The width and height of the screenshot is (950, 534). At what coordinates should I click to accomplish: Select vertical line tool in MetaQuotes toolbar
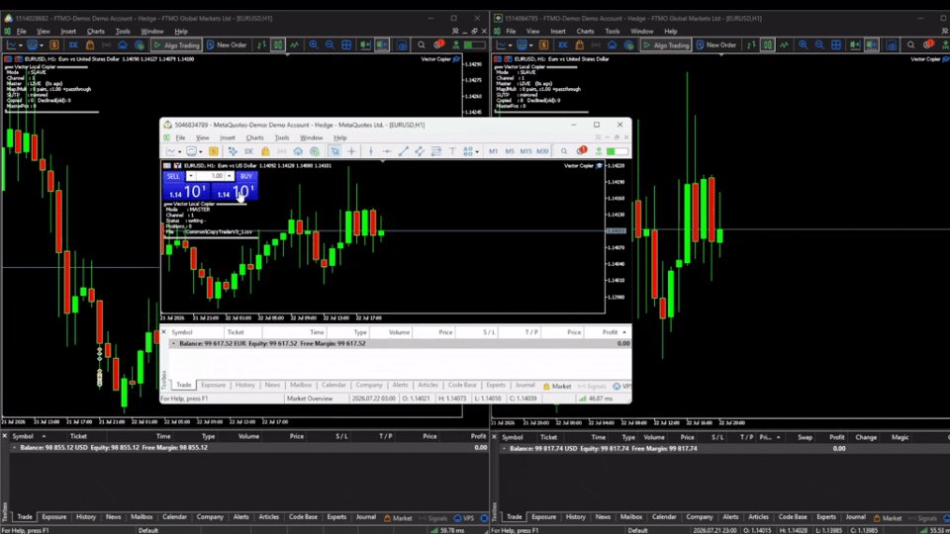[371, 151]
